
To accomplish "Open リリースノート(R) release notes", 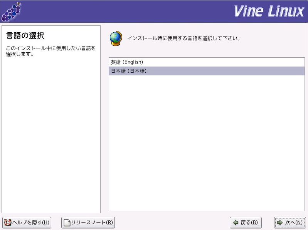I will [x=88, y=223].
